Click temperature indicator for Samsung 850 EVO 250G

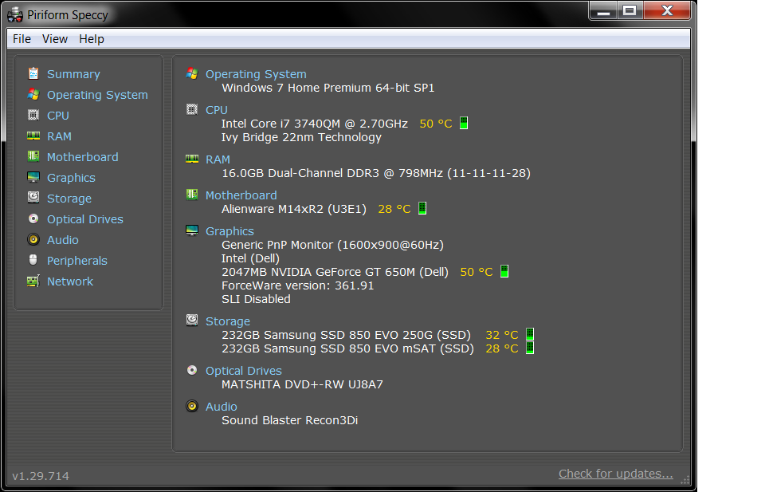(x=530, y=334)
